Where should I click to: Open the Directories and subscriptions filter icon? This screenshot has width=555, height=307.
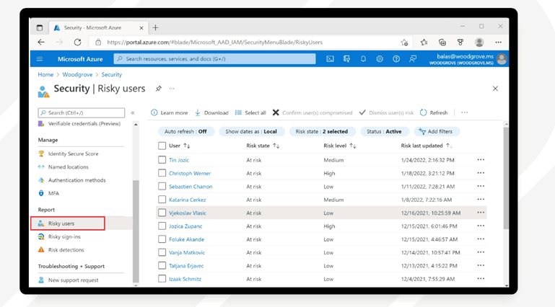click(346, 59)
